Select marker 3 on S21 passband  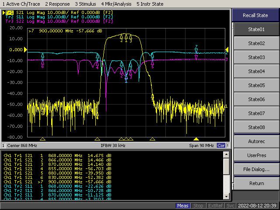[131, 38]
